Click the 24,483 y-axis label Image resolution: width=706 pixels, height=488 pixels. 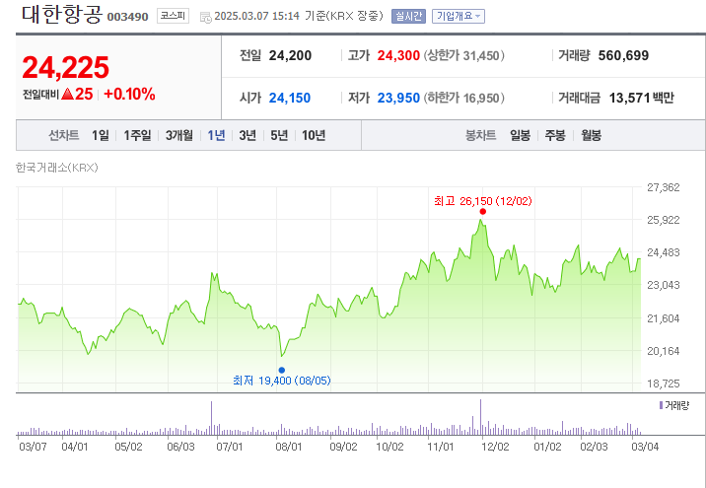pyautogui.click(x=664, y=252)
